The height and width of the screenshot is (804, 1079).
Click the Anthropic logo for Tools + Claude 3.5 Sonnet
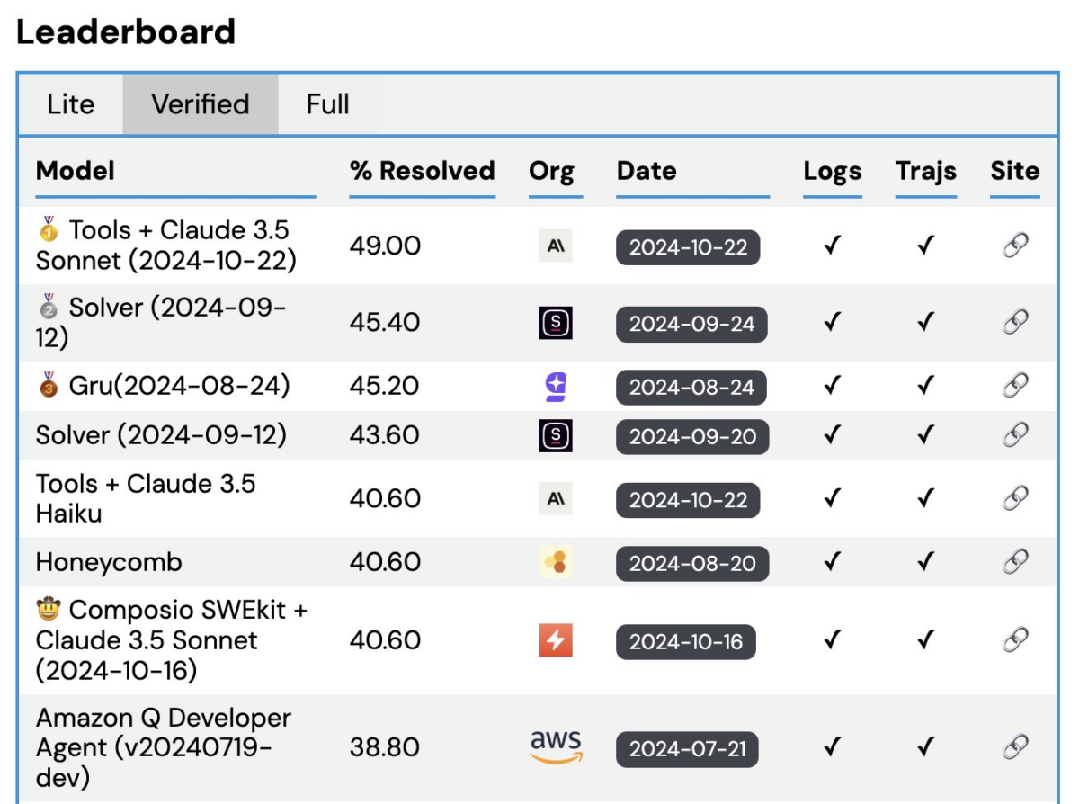(x=555, y=243)
